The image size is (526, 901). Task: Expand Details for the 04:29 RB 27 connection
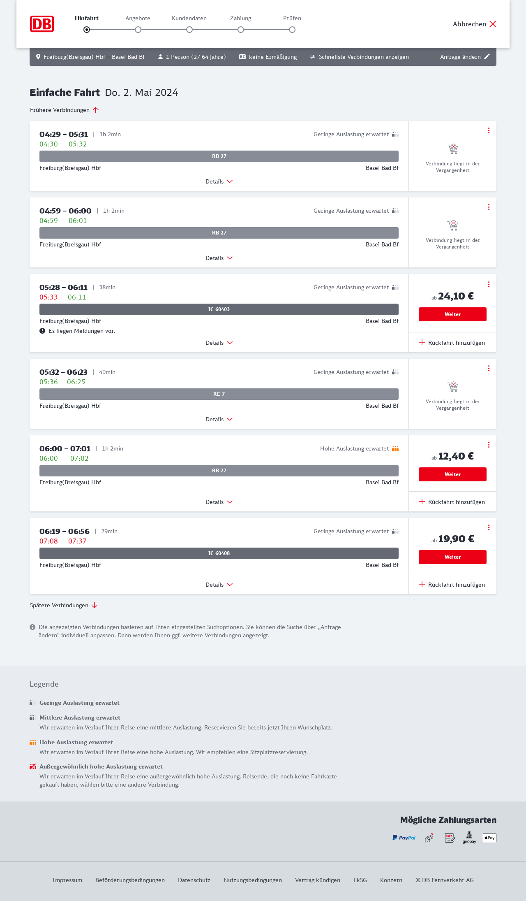tap(219, 181)
